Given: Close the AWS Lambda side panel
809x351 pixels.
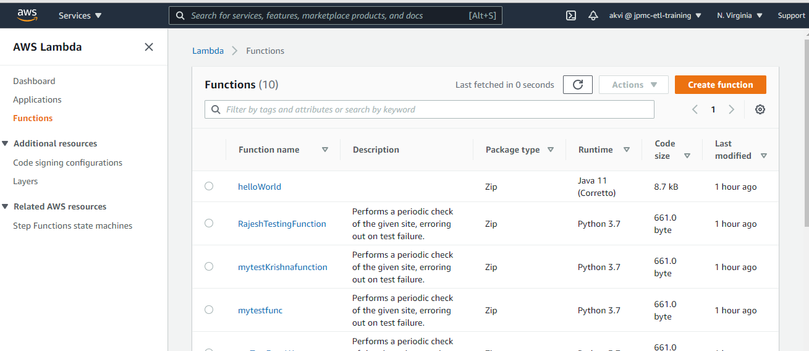Looking at the screenshot, I should point(149,47).
